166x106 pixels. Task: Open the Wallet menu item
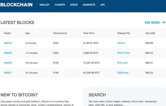pos(44,5)
